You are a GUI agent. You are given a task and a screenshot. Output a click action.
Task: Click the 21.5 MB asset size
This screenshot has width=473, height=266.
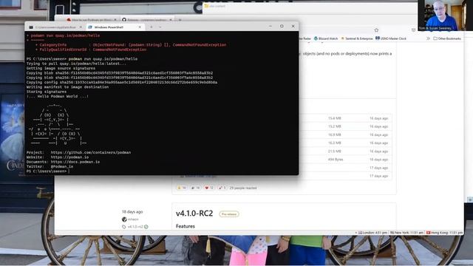335,151
